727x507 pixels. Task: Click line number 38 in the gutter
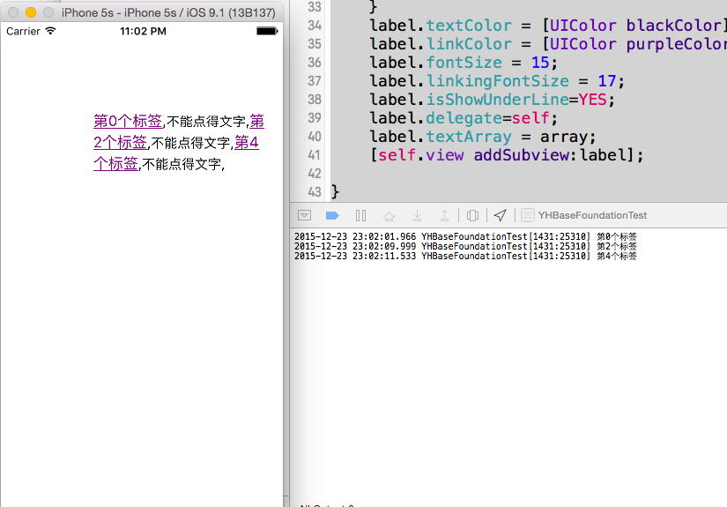[x=313, y=100]
